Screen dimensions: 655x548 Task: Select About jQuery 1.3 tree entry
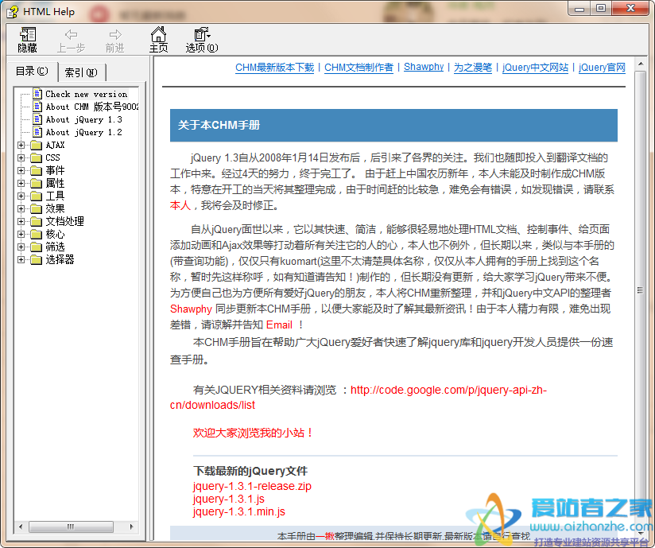(x=83, y=119)
